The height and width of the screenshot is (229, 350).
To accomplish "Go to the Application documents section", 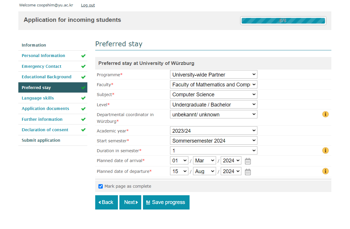I will (45, 109).
